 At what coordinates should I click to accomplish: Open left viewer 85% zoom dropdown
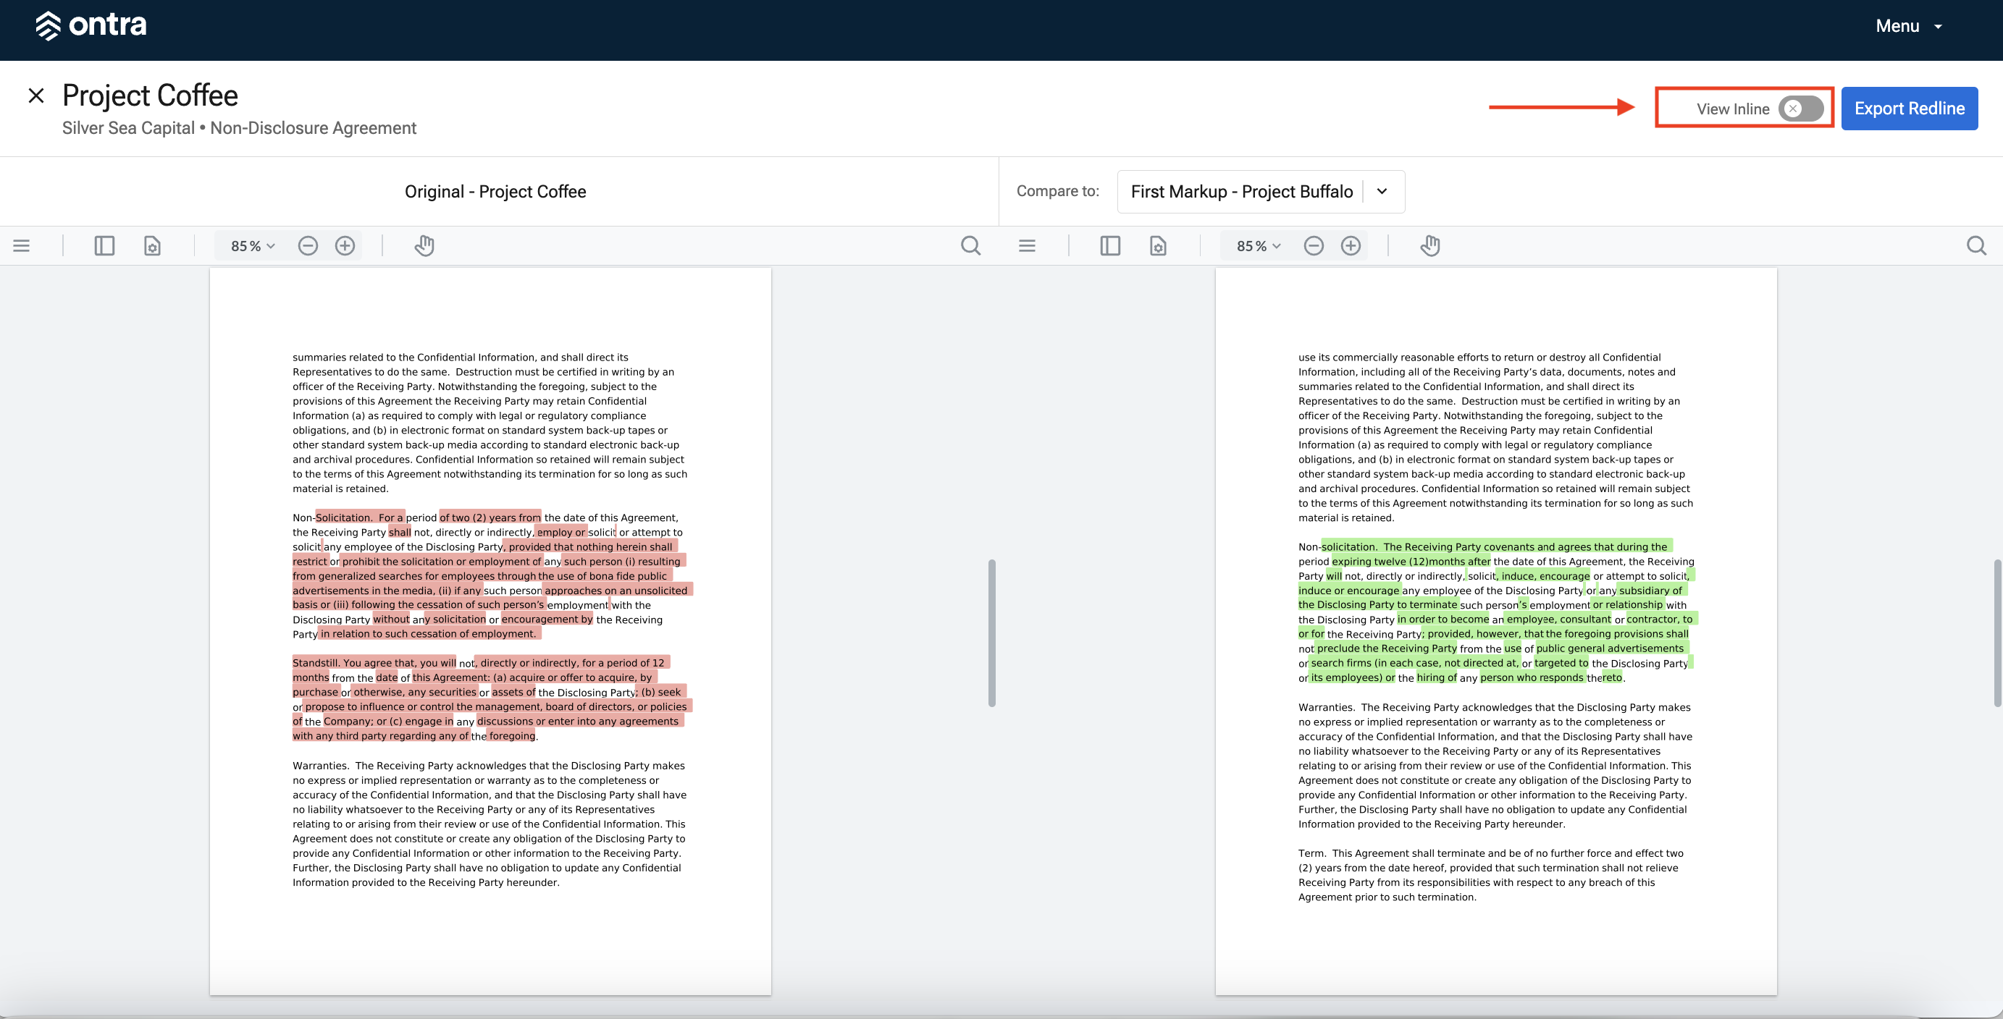(252, 245)
